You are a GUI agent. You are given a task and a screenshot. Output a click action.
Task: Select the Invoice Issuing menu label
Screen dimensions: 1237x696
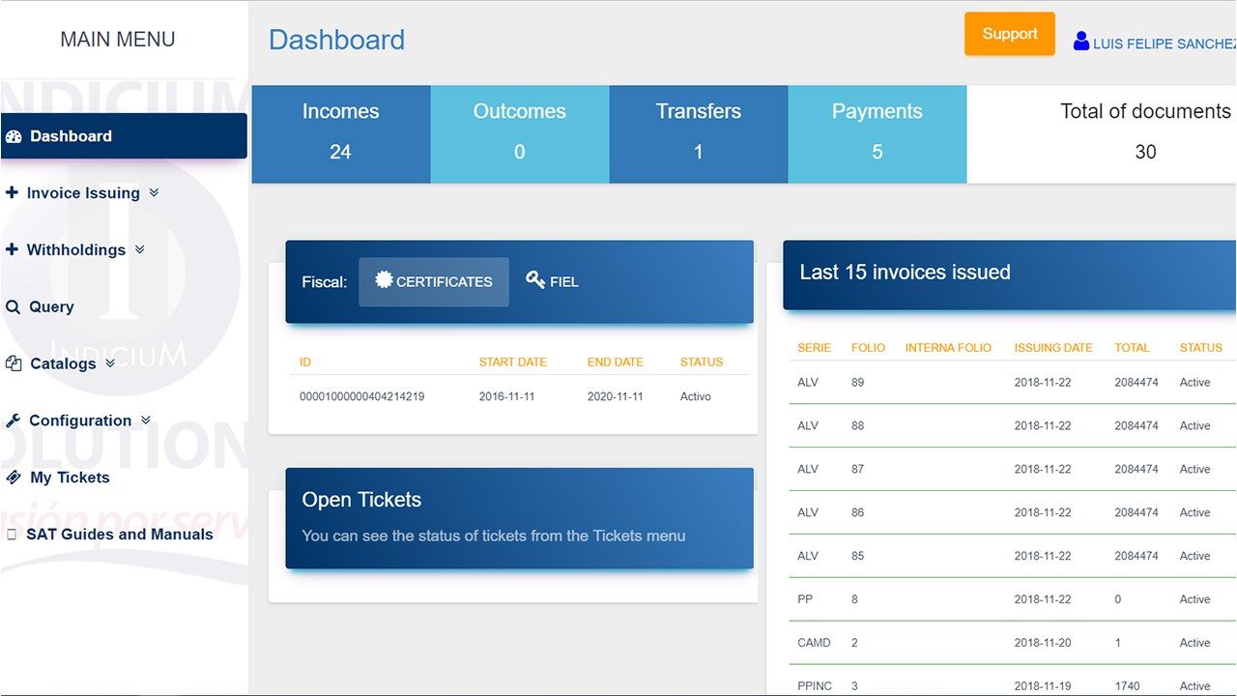click(x=83, y=193)
